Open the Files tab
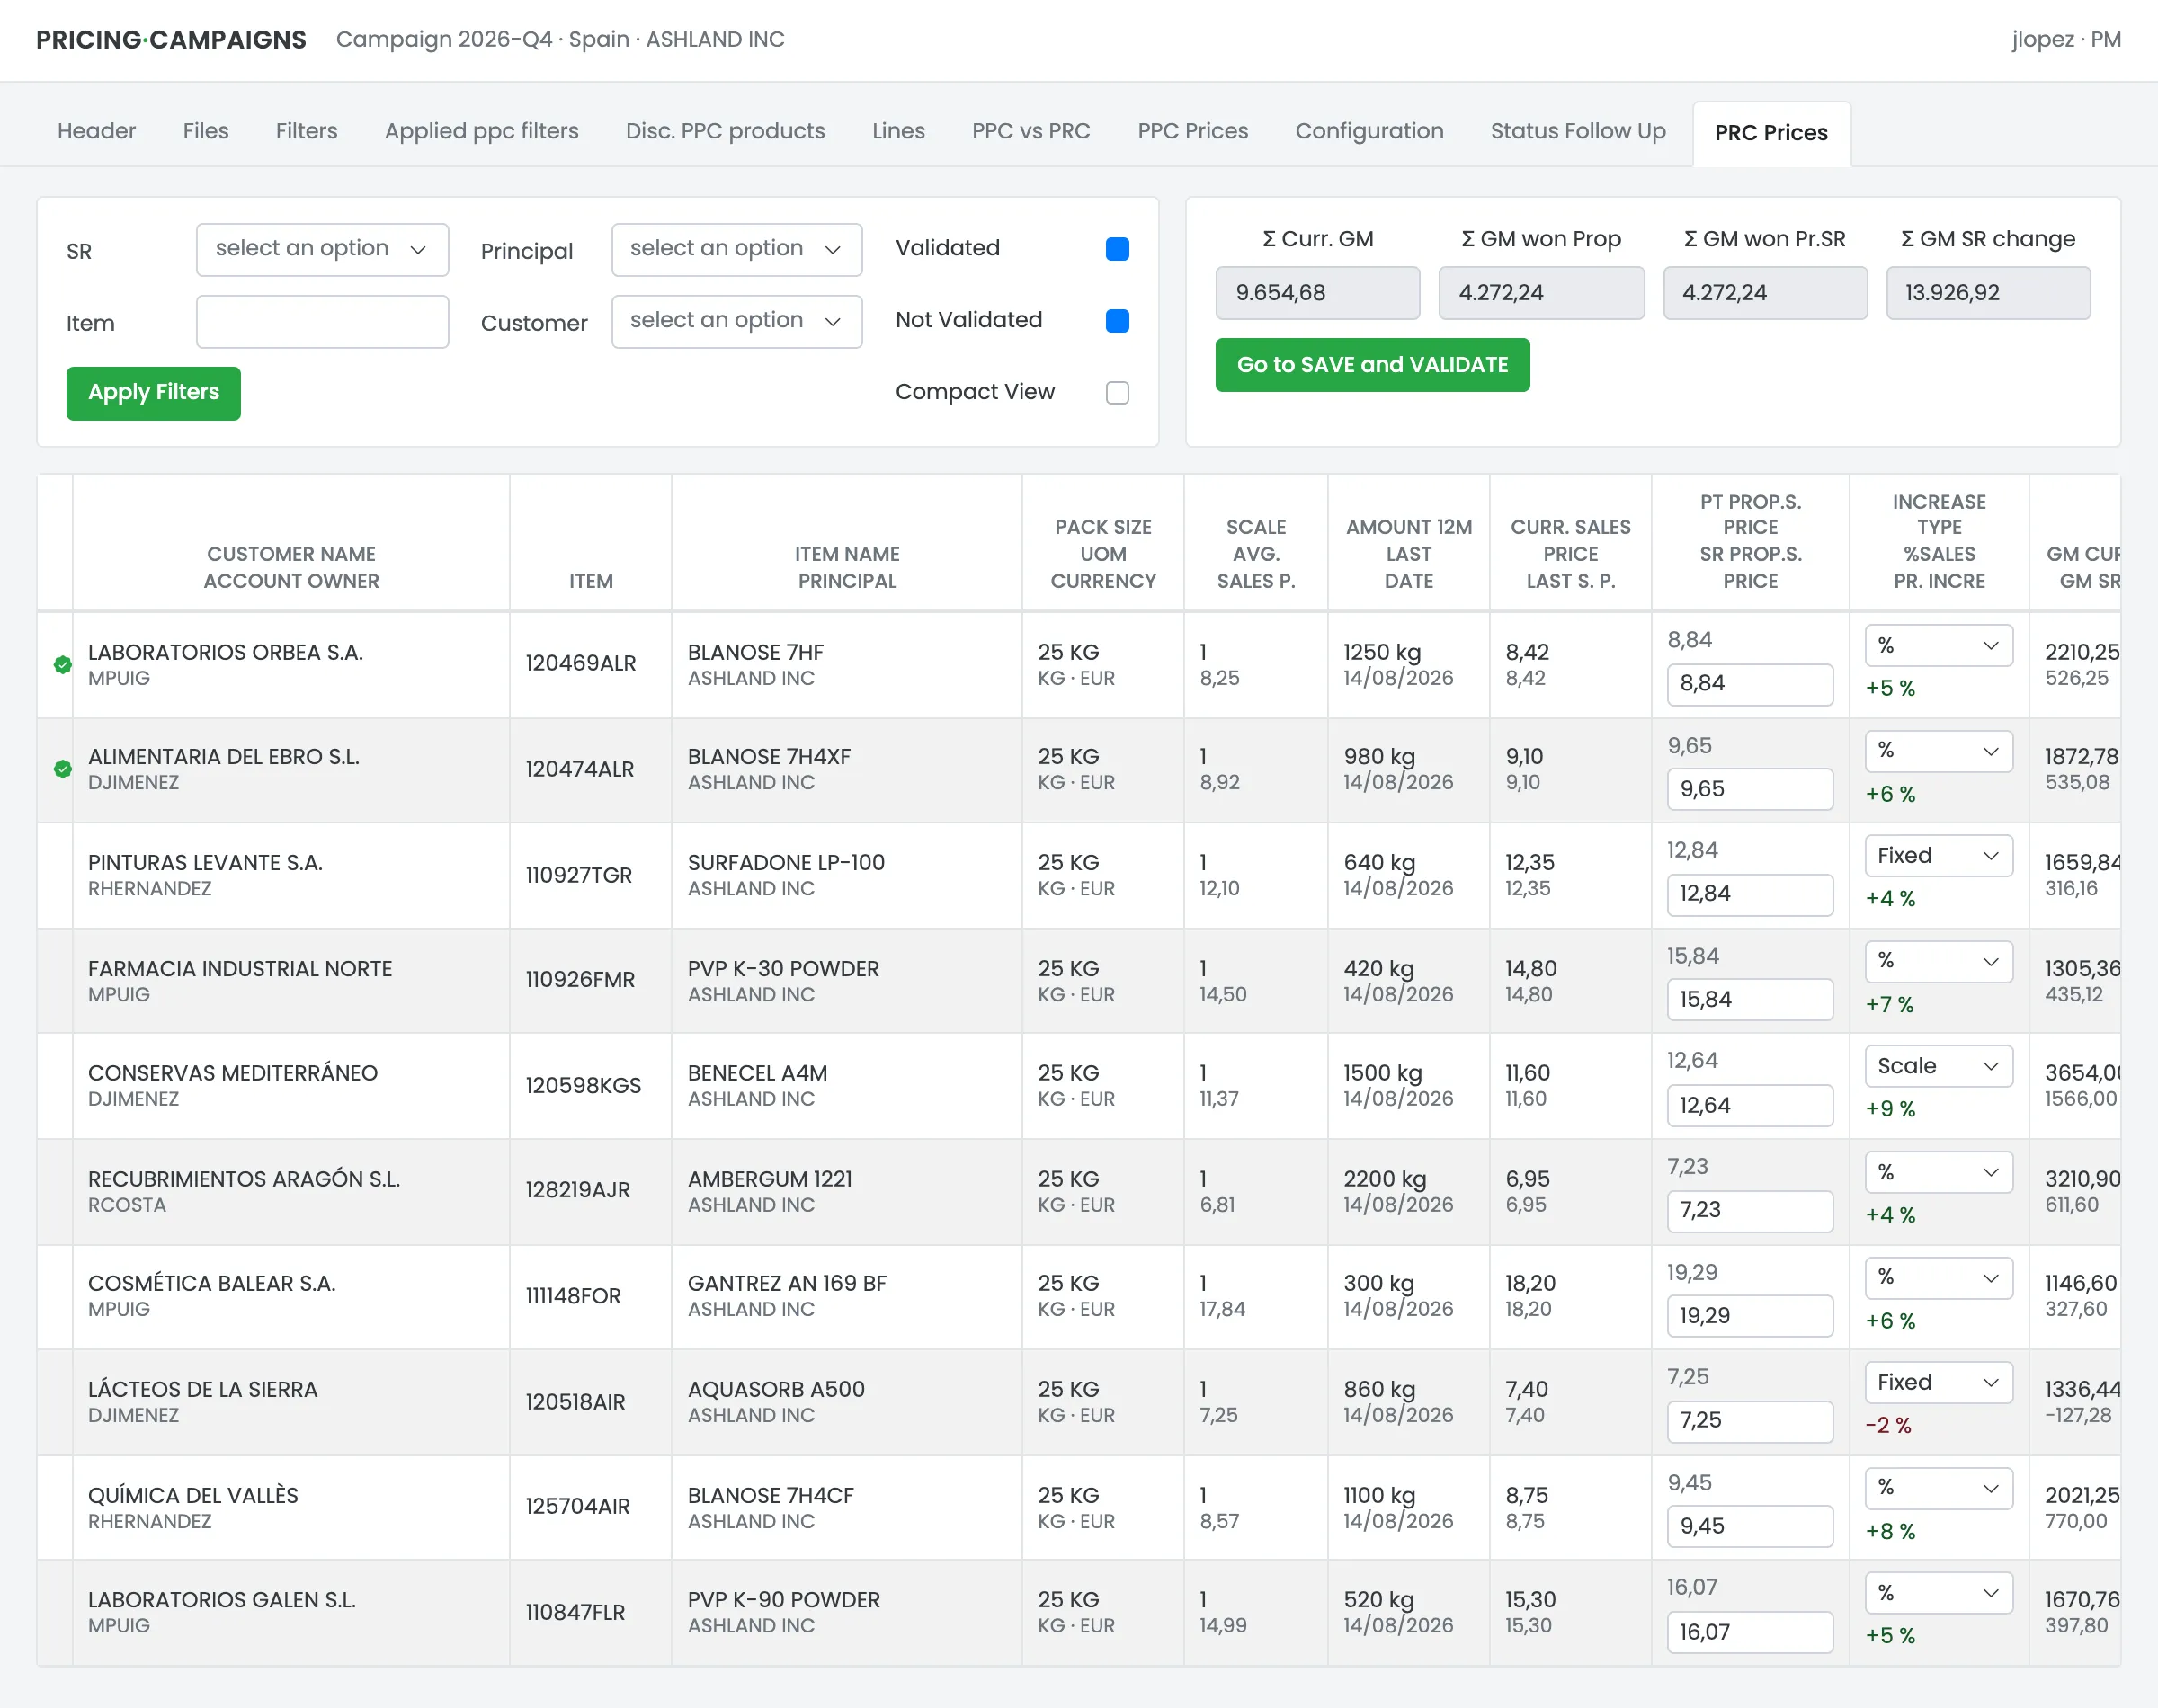This screenshot has height=1708, width=2158. pos(205,131)
